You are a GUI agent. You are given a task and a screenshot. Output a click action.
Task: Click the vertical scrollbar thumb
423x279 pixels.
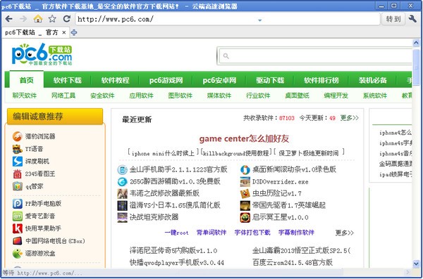[x=416, y=67]
